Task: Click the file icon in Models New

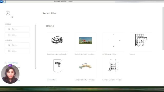Action: click(x=9, y=35)
